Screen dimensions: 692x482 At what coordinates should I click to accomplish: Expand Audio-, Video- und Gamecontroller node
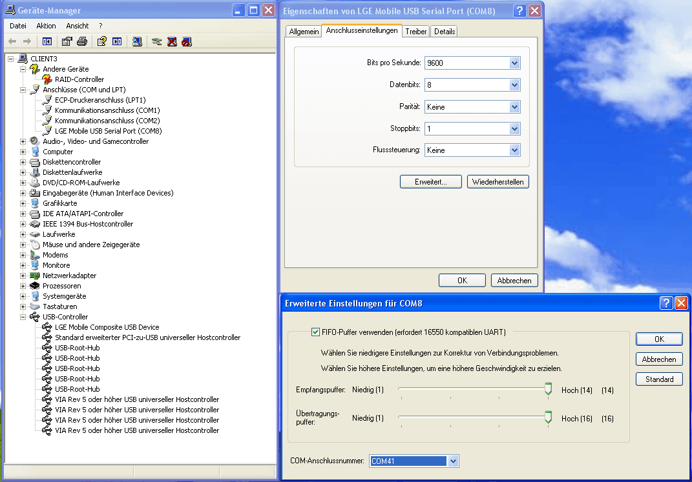[x=23, y=141]
